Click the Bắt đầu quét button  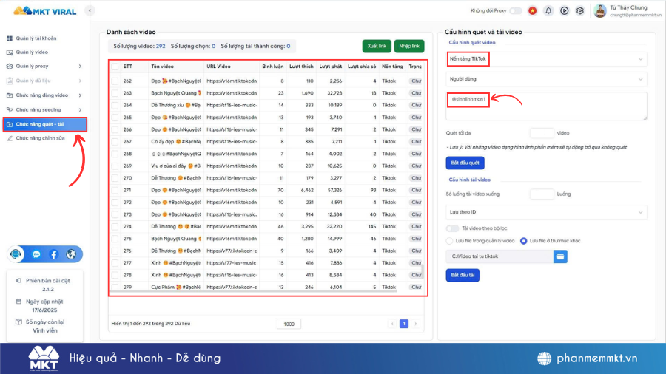(x=465, y=163)
